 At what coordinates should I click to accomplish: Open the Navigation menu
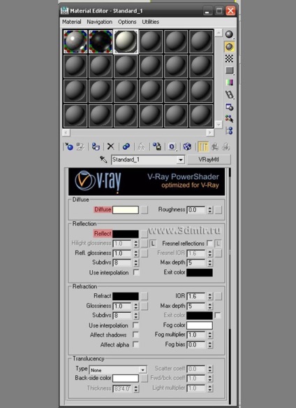click(x=99, y=22)
